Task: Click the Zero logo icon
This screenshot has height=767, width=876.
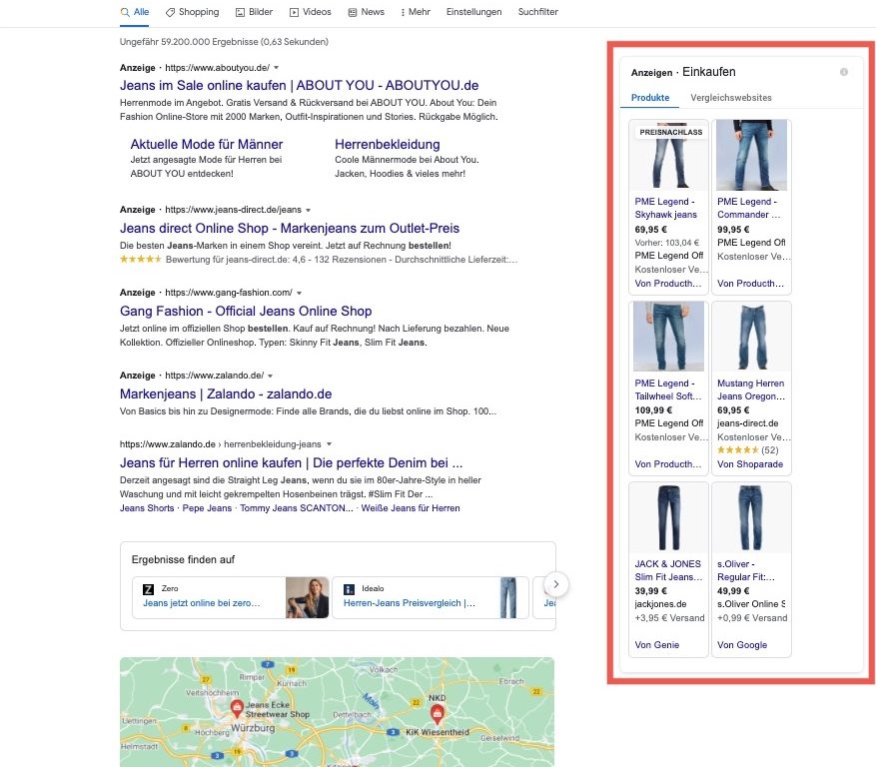Action: coord(148,589)
